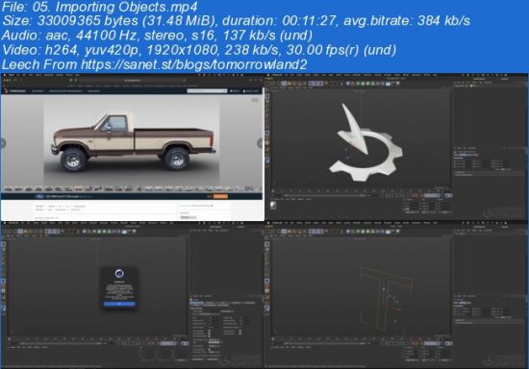
Task: Click the browser address bar above the truck page
Action: [132, 80]
